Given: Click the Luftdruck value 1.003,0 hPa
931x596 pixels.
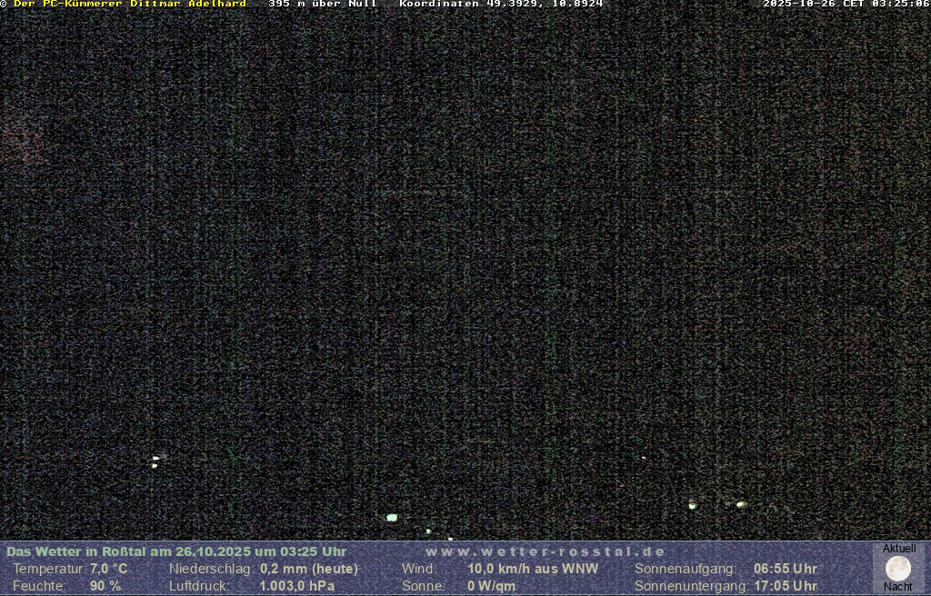Looking at the screenshot, I should coord(296,586).
